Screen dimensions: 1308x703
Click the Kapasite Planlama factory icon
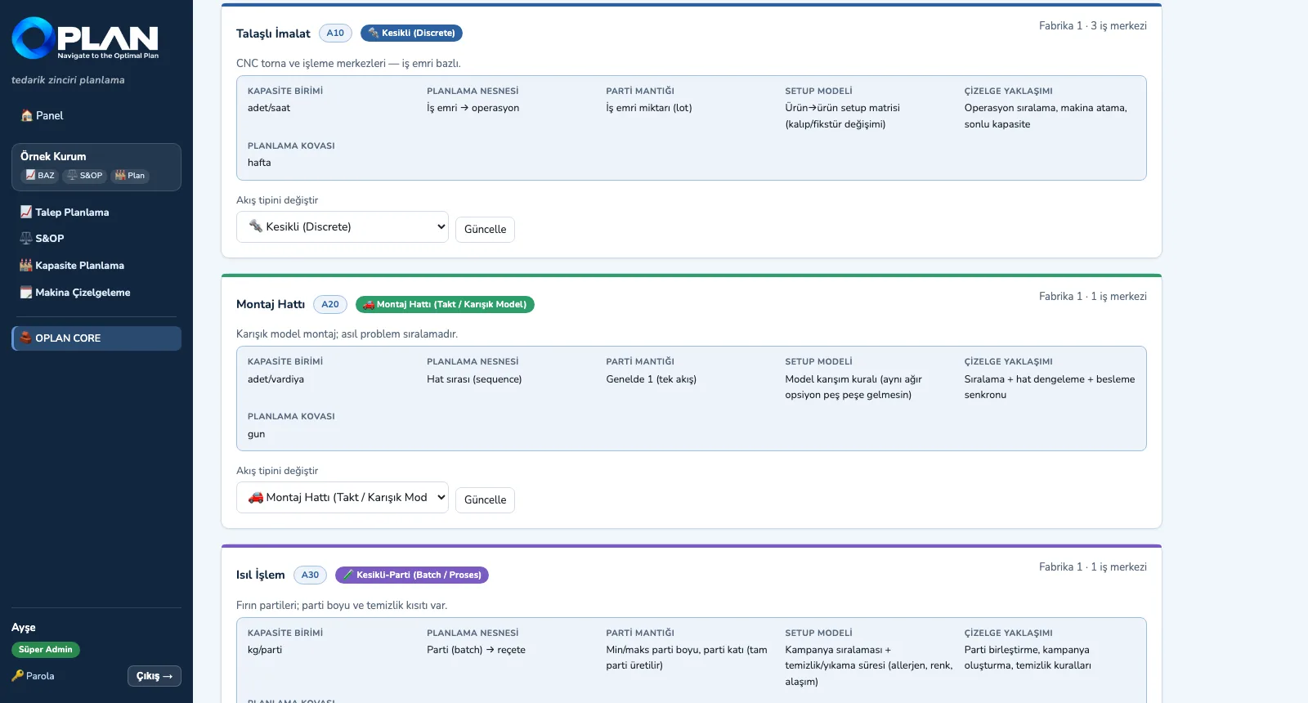[26, 265]
